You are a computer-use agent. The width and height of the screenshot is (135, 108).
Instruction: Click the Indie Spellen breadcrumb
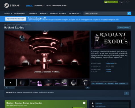pyautogui.click(x=16, y=25)
